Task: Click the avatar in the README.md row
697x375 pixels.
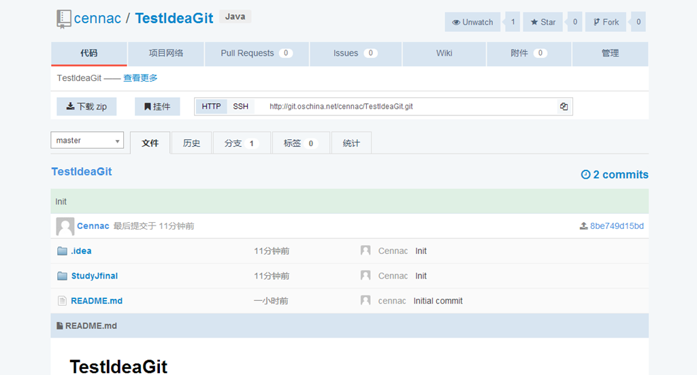Action: (x=366, y=300)
